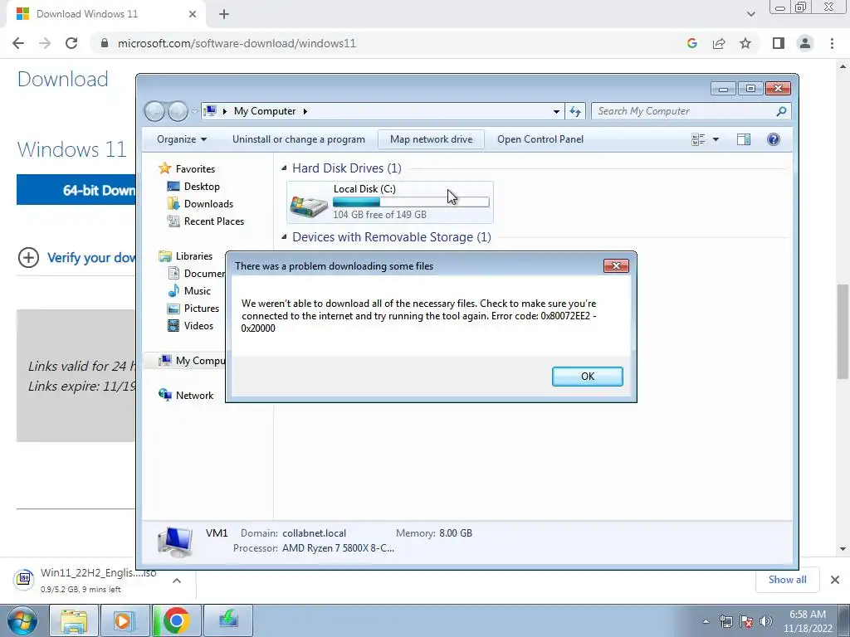Image resolution: width=850 pixels, height=637 pixels.
Task: Open the view options dropdown arrow
Action: pos(716,139)
